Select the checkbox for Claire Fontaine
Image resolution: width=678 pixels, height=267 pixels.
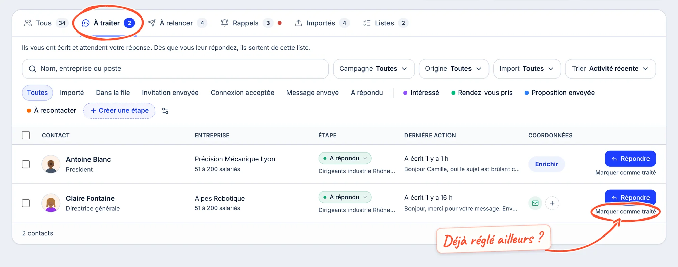coord(26,203)
